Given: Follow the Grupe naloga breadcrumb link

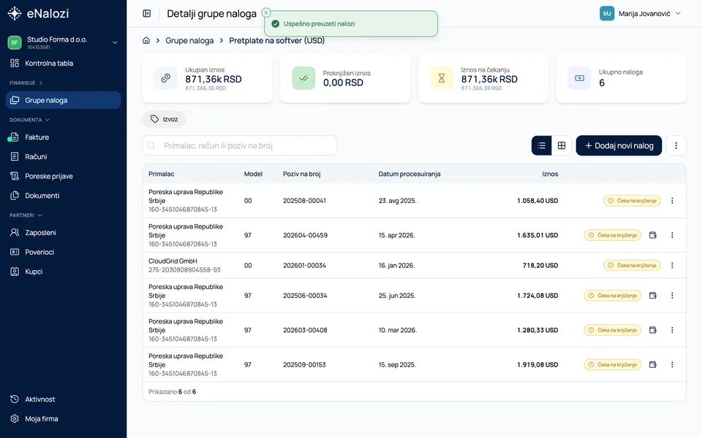Looking at the screenshot, I should 189,40.
